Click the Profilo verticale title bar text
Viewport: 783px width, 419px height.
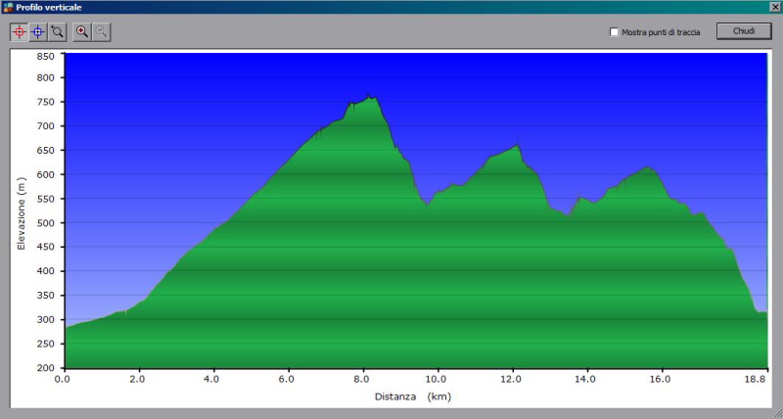(x=49, y=7)
